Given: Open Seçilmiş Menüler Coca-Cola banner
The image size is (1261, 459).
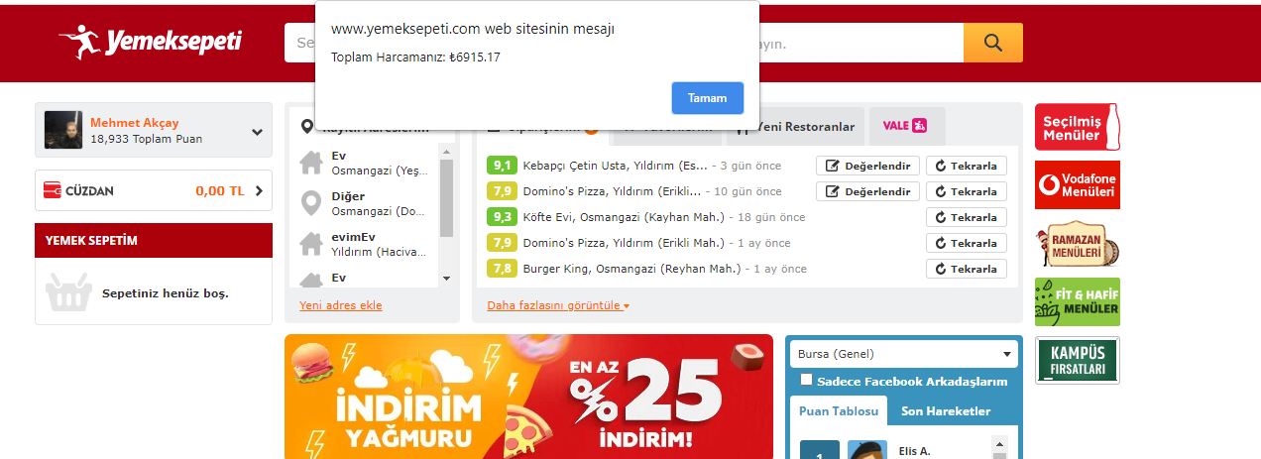Looking at the screenshot, I should click(x=1078, y=126).
